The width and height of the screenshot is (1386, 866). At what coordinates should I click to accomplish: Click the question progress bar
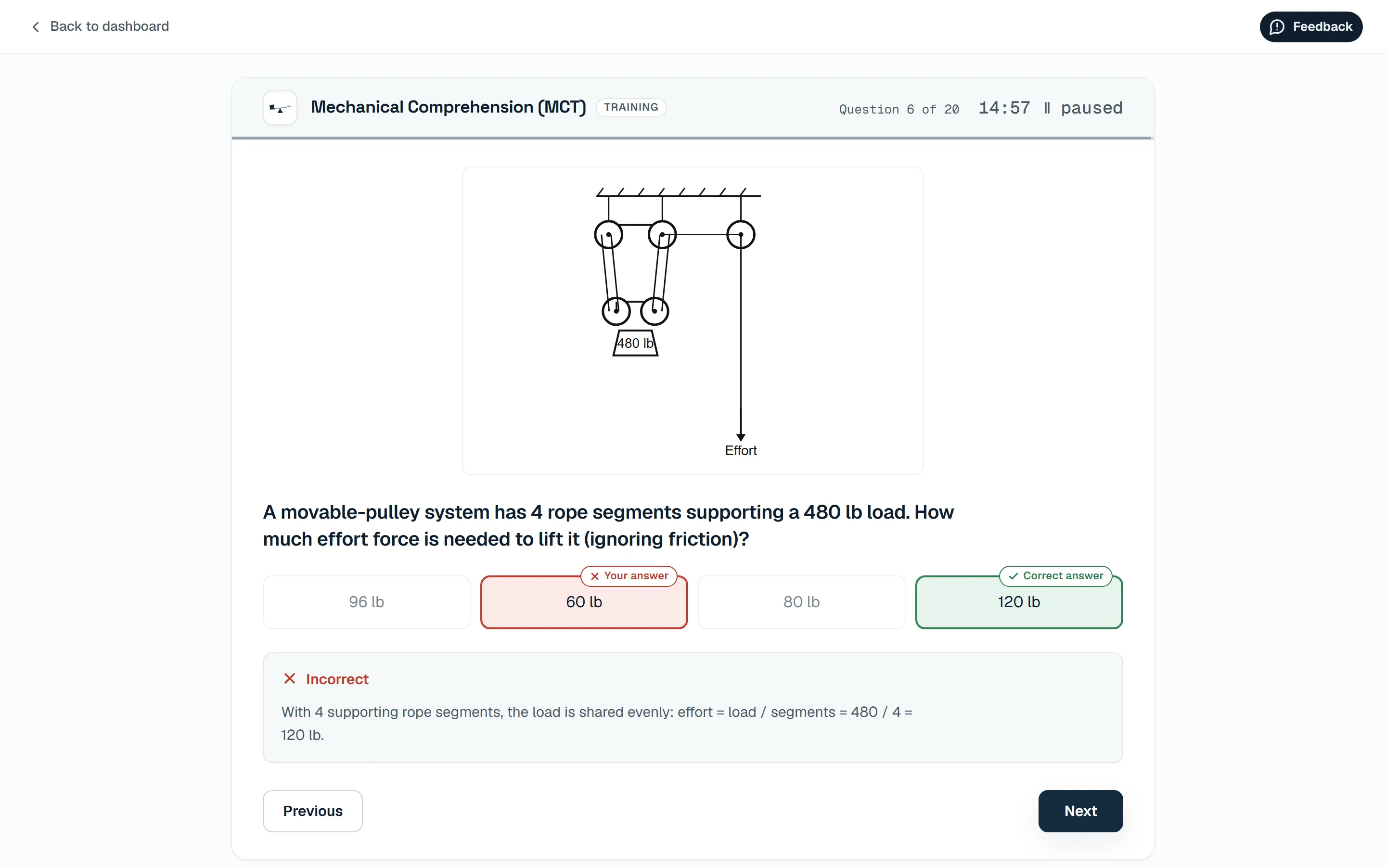[x=693, y=138]
